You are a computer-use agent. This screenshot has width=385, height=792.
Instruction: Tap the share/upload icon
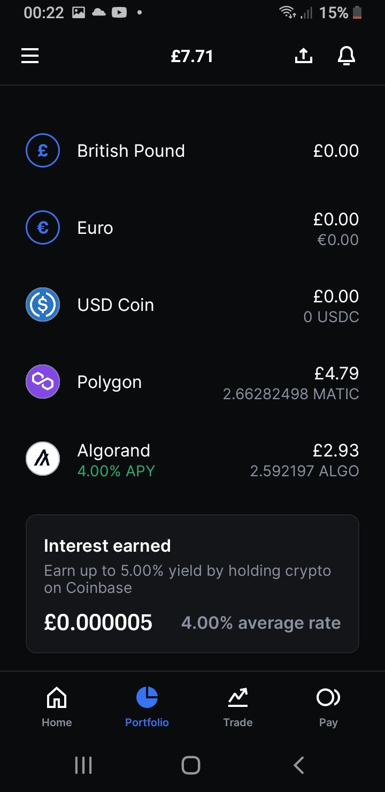point(304,56)
